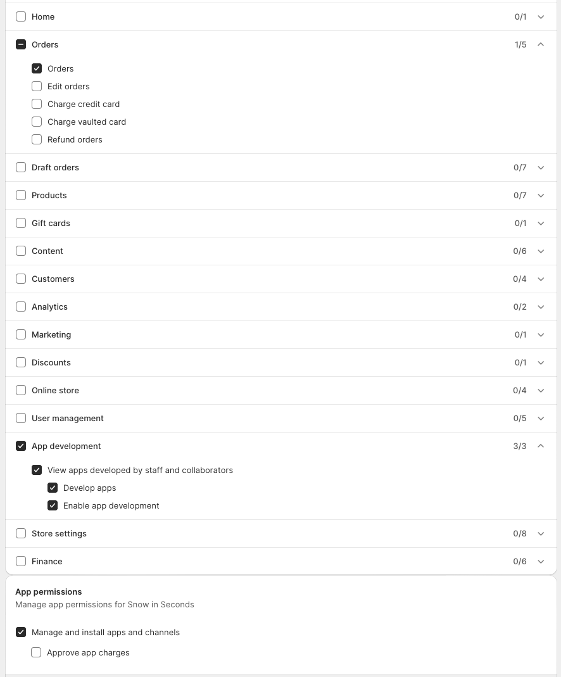Screen dimensions: 561x677
Task: Enable the Edit orders checkbox
Action: [x=37, y=86]
